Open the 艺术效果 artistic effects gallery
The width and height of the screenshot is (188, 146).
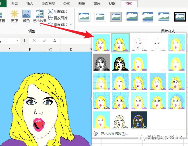pyautogui.click(x=40, y=16)
